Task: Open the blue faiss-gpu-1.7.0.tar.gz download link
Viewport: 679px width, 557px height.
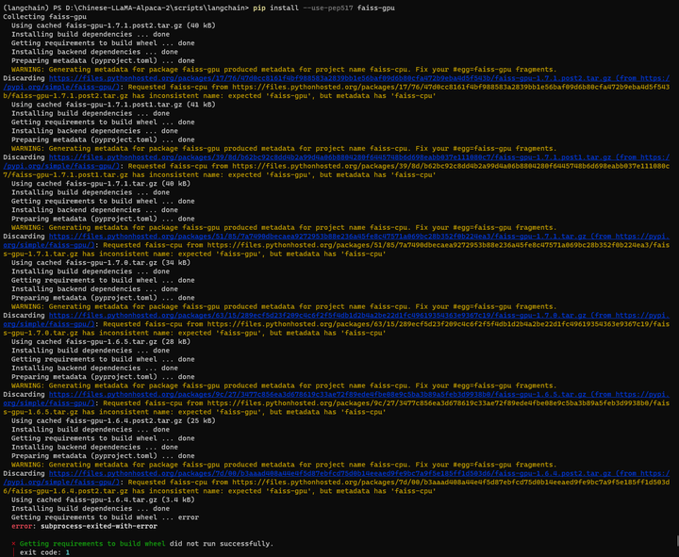Action: pos(359,316)
